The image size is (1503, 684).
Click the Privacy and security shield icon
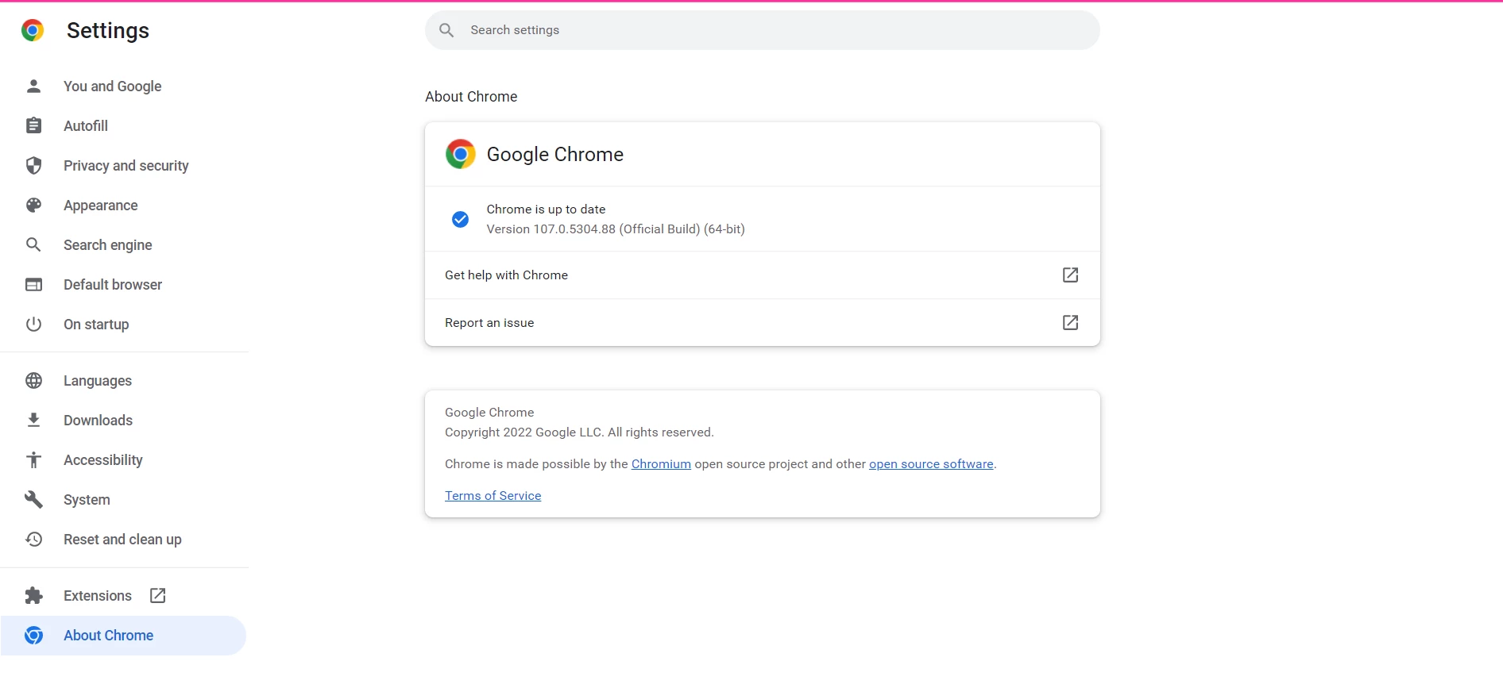[33, 165]
